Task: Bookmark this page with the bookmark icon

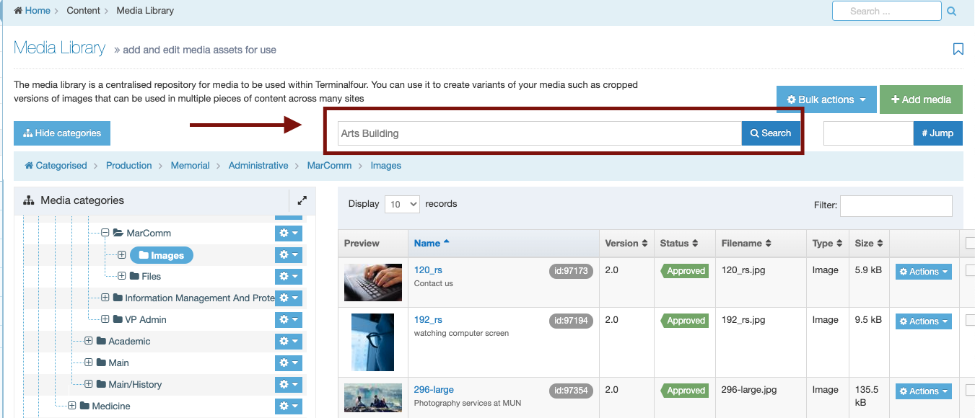Action: click(x=958, y=49)
